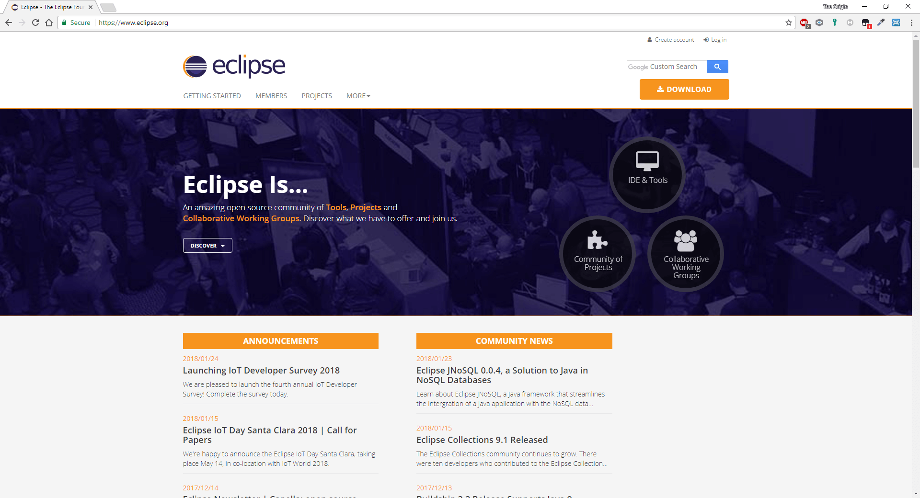The image size is (920, 498).
Task: Click the scrollbar down arrow
Action: tap(916, 494)
